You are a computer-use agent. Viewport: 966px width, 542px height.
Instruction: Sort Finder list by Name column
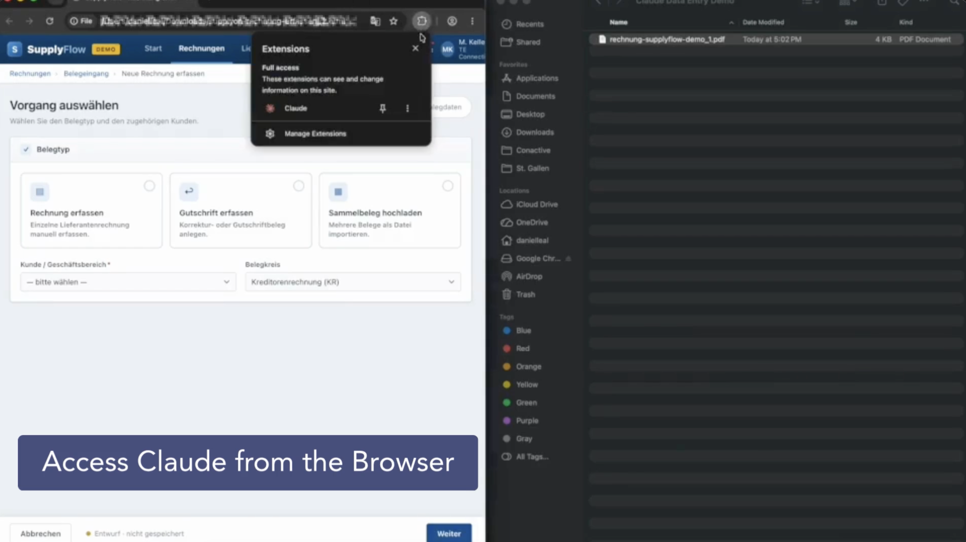(619, 22)
